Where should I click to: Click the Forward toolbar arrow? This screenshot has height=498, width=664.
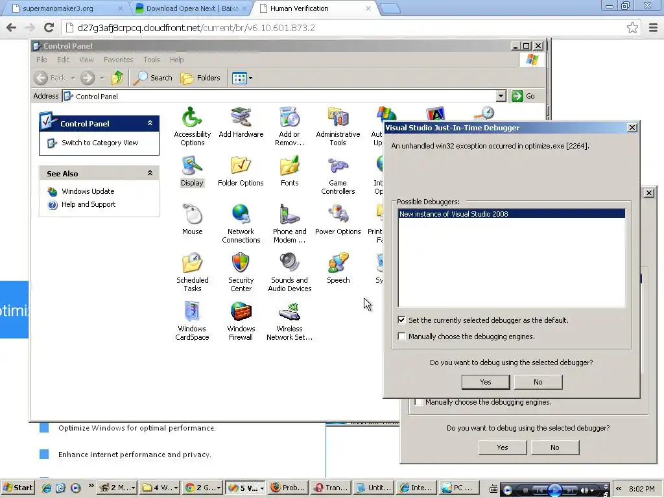click(x=88, y=78)
